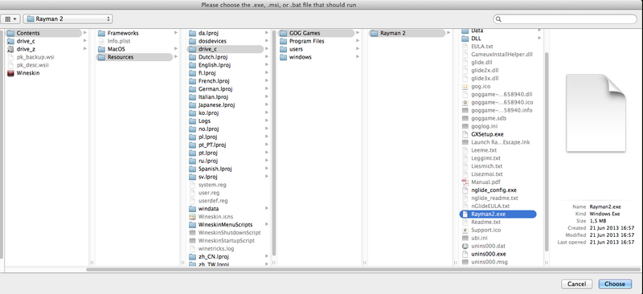Viewport: 643px width, 294px height.
Task: Click the Contents folder icon
Action: coord(10,33)
